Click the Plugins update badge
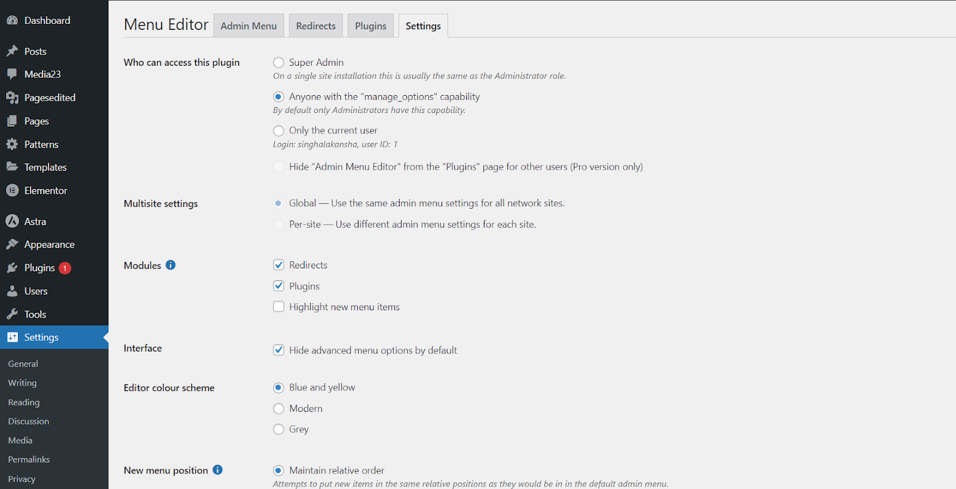The height and width of the screenshot is (489, 956). [x=65, y=268]
